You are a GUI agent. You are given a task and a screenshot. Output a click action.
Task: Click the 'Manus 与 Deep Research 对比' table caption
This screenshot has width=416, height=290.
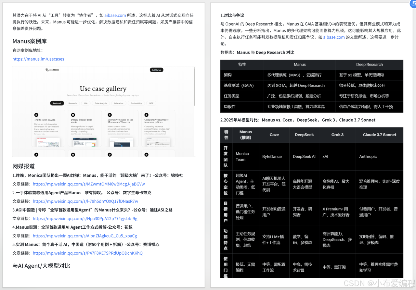(266, 52)
